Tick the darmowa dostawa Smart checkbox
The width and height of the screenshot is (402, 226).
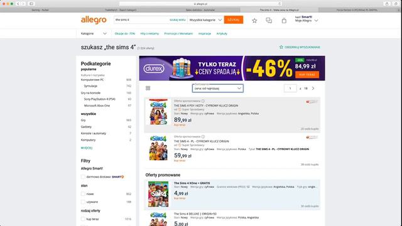(83, 177)
